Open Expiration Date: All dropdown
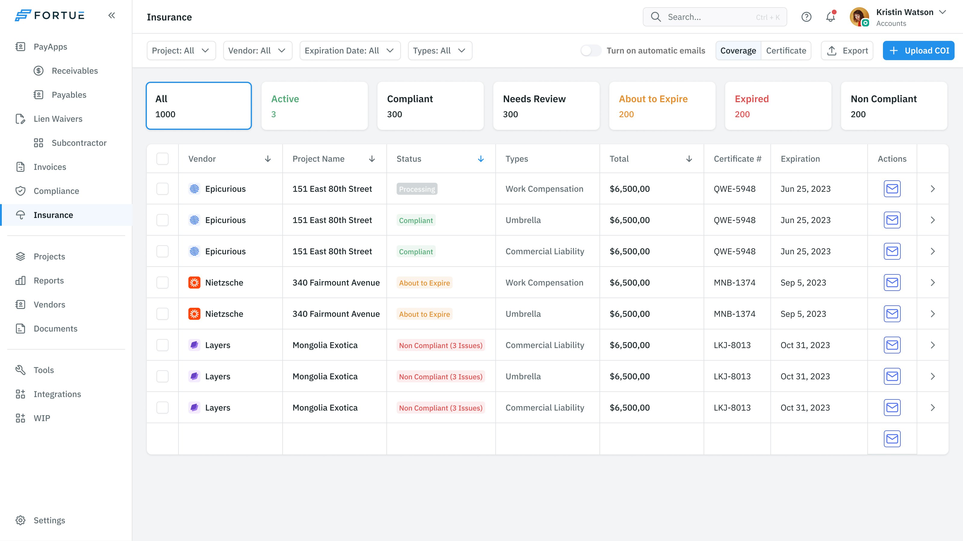 tap(350, 50)
